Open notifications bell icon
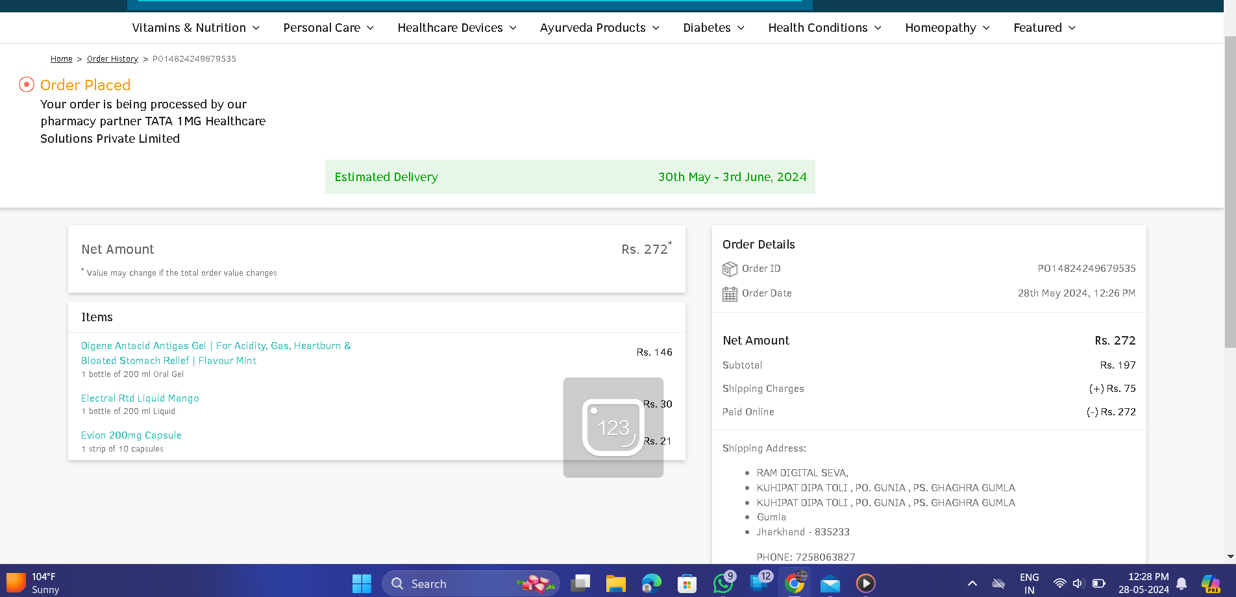This screenshot has width=1236, height=597. [1182, 583]
